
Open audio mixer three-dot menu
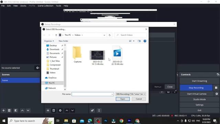(x=99, y=111)
